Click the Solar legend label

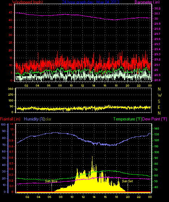click(48, 119)
